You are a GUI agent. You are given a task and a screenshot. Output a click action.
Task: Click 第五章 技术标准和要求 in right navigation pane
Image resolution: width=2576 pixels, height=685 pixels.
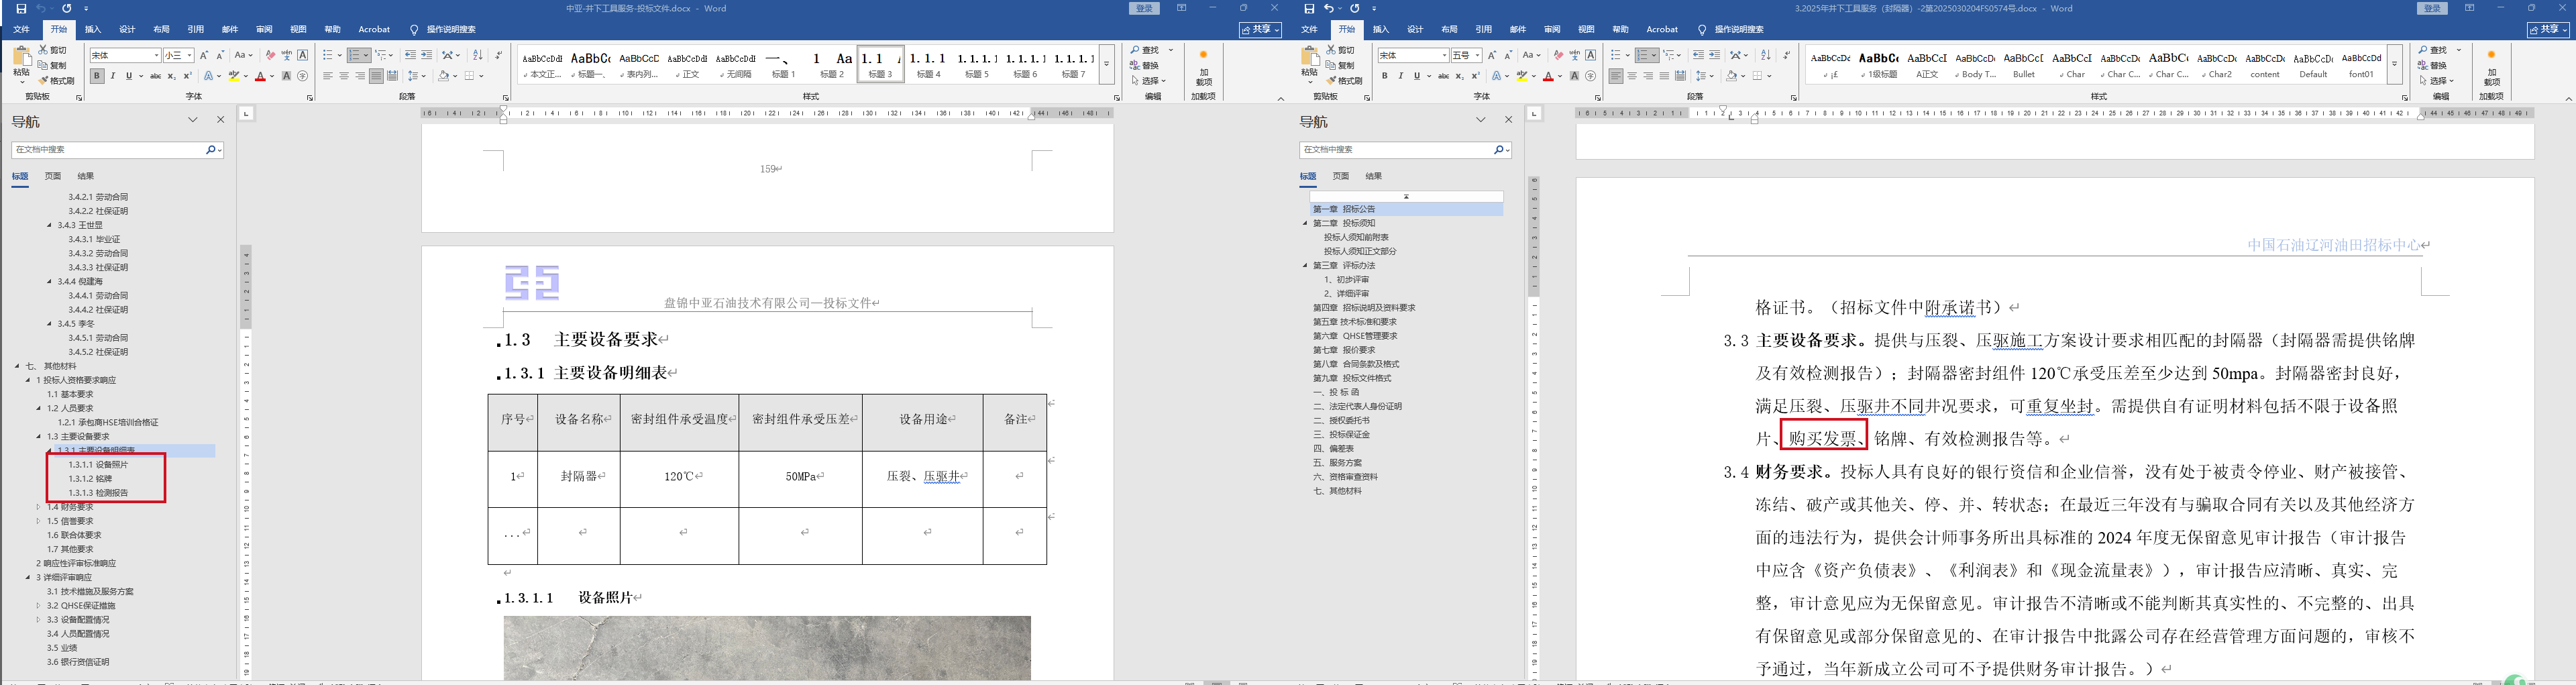pyautogui.click(x=1354, y=322)
